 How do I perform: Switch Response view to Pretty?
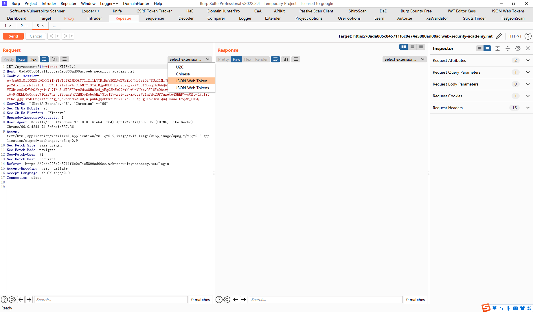coord(223,59)
